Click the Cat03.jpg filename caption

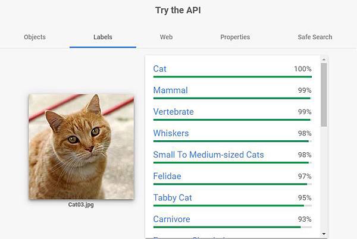coord(81,205)
